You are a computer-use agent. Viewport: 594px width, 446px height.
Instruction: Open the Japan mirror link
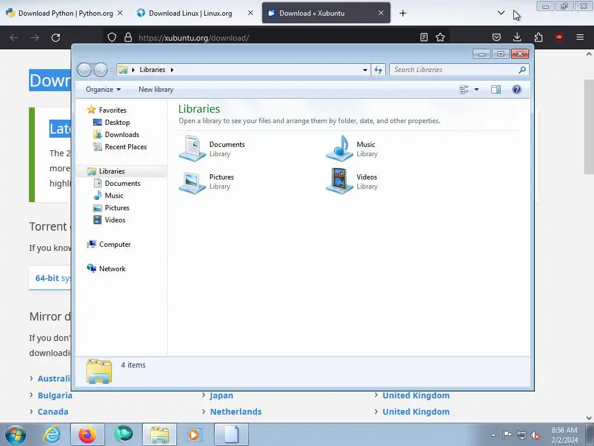222,395
